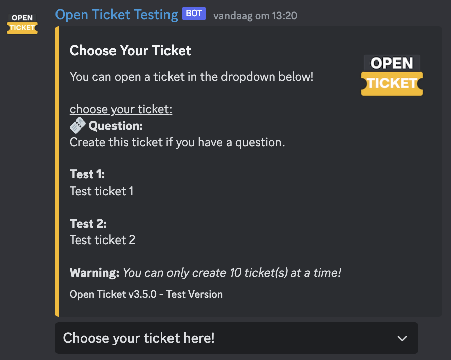Expand the Choose your ticket here dropdown
Screen dimensions: 451x360
click(237, 338)
